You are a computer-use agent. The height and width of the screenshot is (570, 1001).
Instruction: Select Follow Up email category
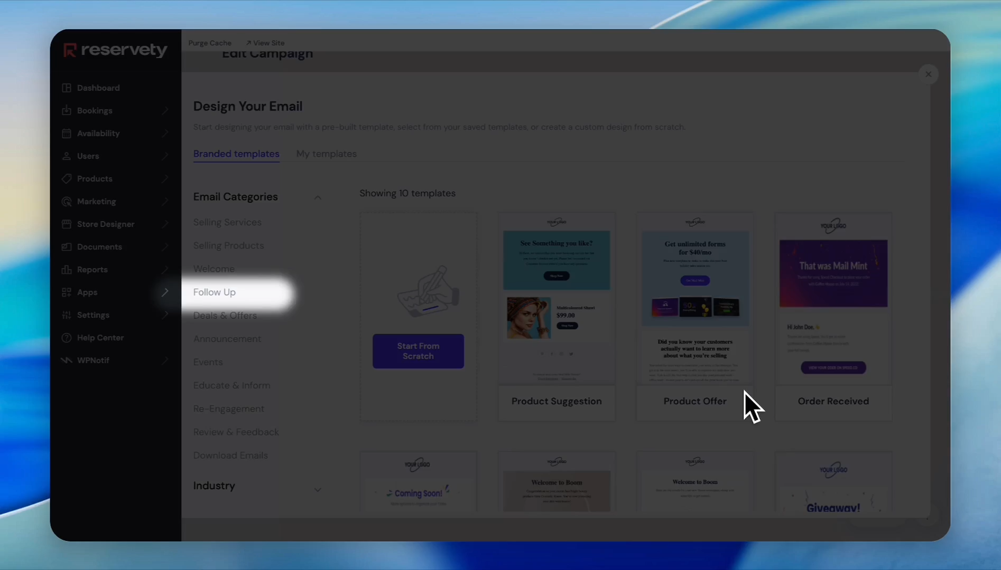coord(214,292)
